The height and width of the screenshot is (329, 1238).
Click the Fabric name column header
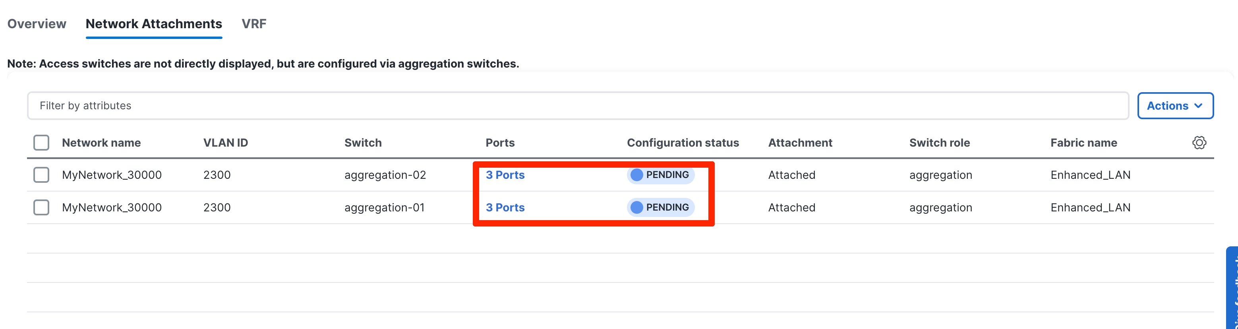[x=1083, y=143]
